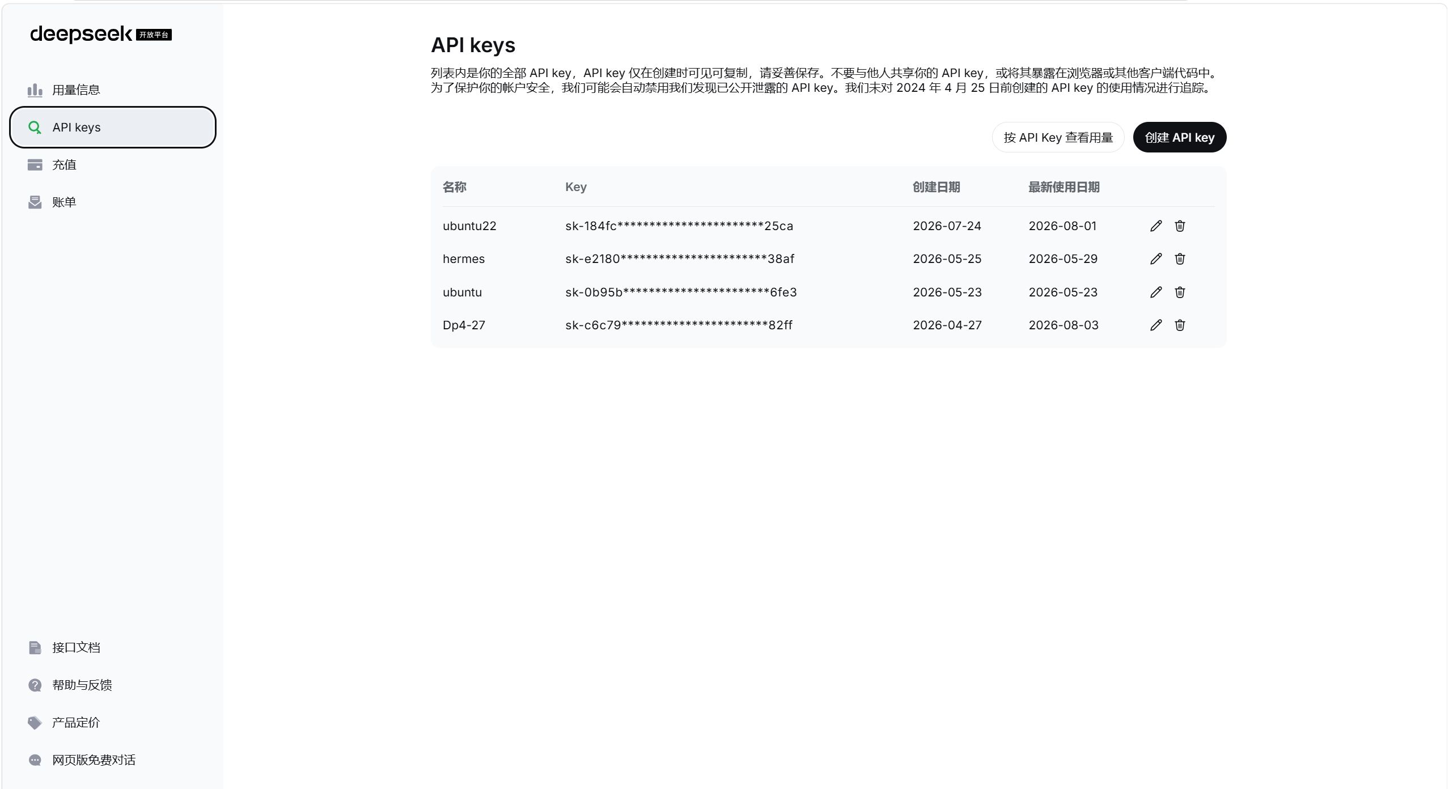The width and height of the screenshot is (1449, 789).
Task: Click the API keys magnifier icon
Action: pos(35,128)
